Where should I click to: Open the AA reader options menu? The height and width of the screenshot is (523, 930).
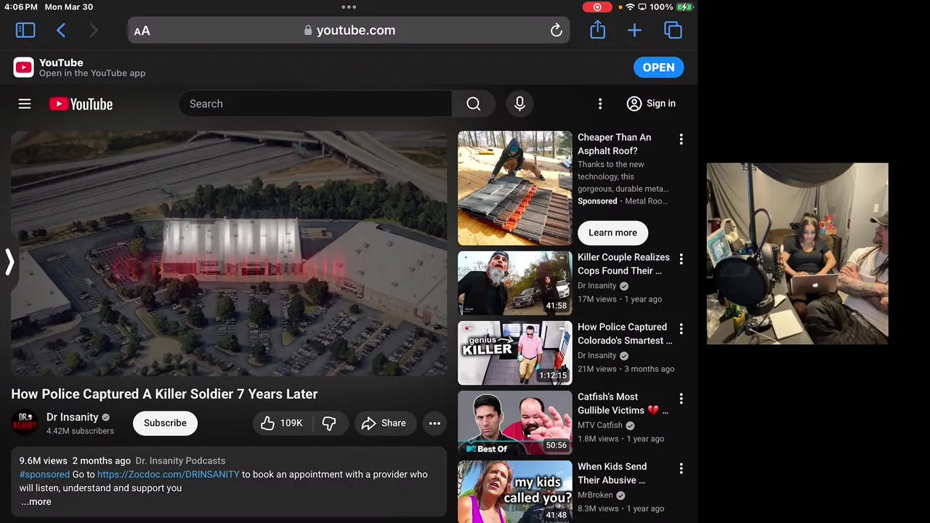coord(142,31)
